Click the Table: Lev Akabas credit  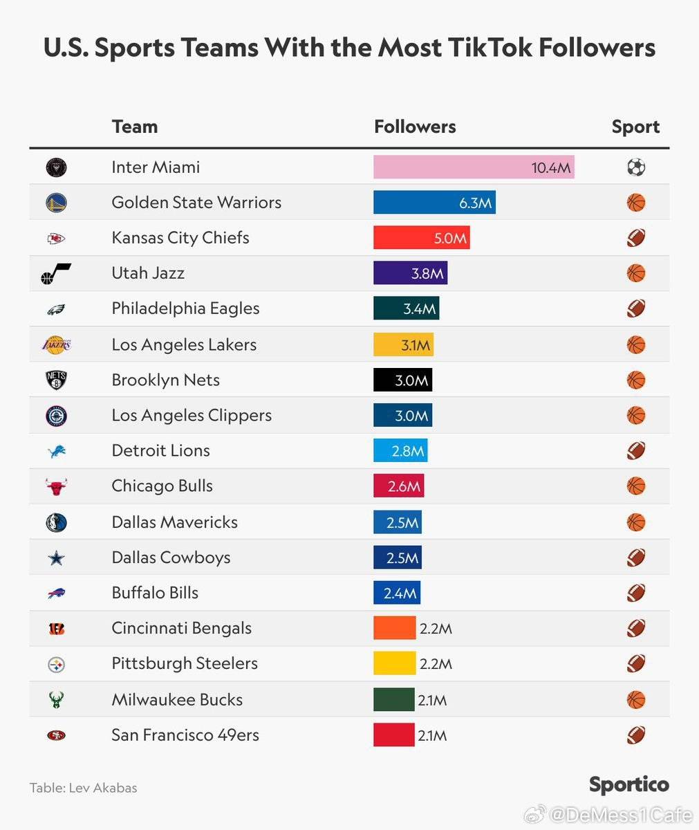pyautogui.click(x=84, y=788)
